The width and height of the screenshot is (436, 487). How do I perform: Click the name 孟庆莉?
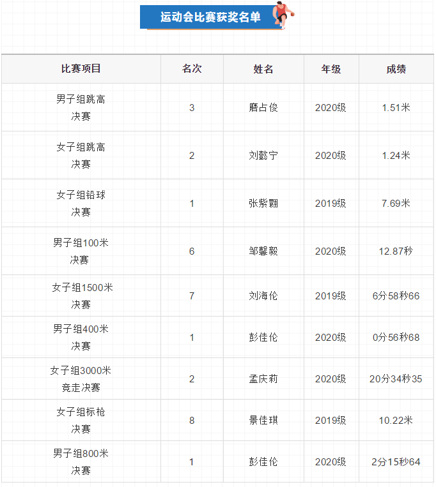(x=263, y=379)
